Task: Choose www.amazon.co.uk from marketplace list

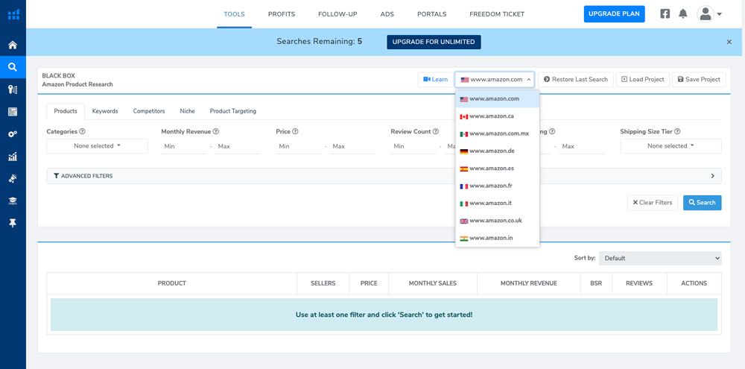Action: click(498, 221)
